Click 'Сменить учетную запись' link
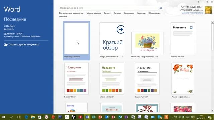Screen dimensions: 214x120 pyautogui.click(x=192, y=13)
